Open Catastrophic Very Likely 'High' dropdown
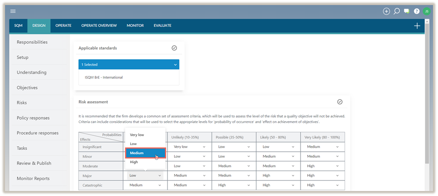 pos(322,185)
